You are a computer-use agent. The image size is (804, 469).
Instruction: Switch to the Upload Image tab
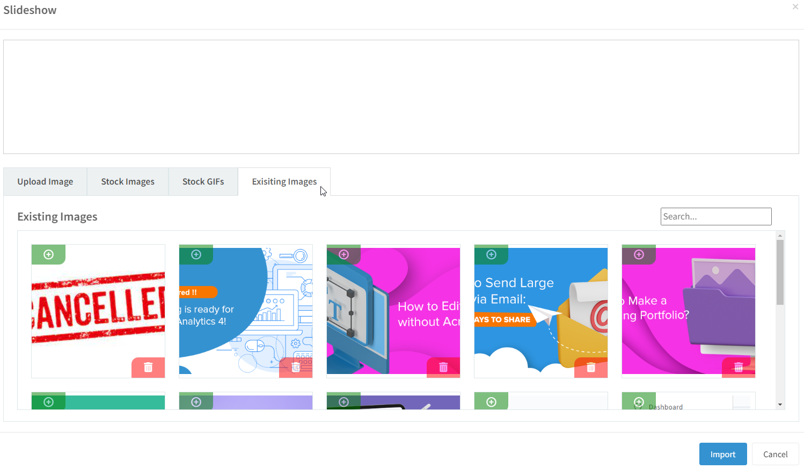[x=45, y=181]
